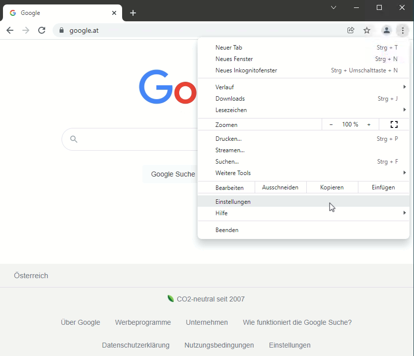Open Wie funktioniert die Google Suche?
The height and width of the screenshot is (356, 414).
pos(297,322)
